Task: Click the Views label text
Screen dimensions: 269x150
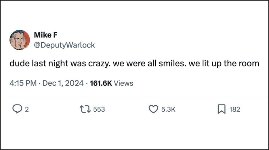Action: [124, 83]
